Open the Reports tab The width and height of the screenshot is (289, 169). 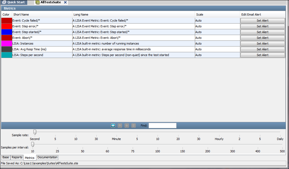[17, 157]
